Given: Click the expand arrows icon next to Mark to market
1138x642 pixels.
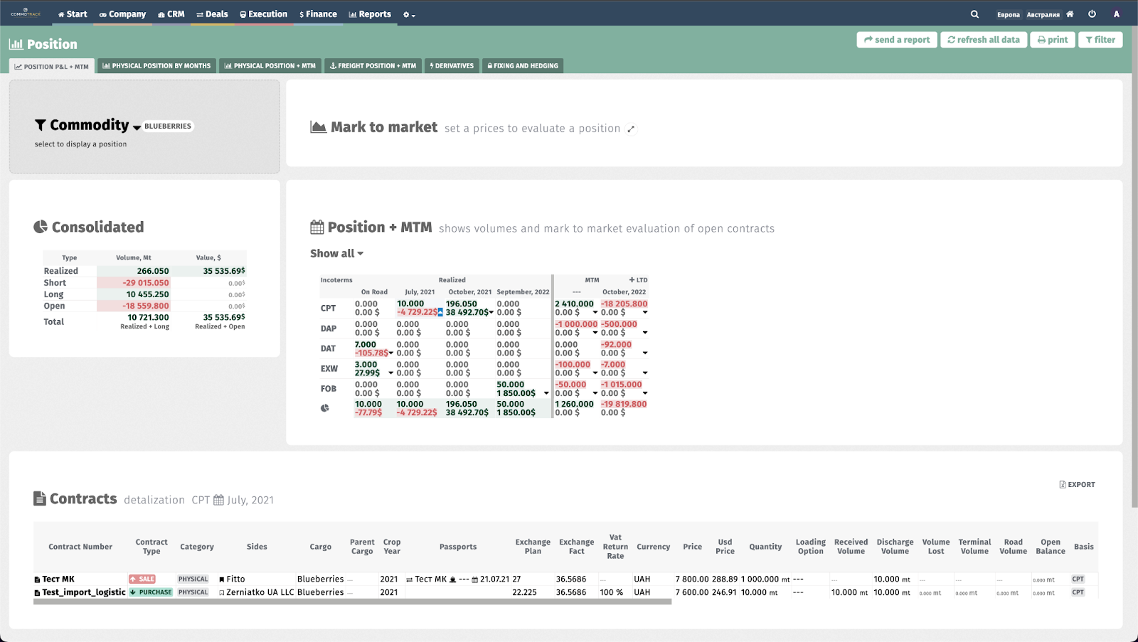Looking at the screenshot, I should (x=631, y=129).
